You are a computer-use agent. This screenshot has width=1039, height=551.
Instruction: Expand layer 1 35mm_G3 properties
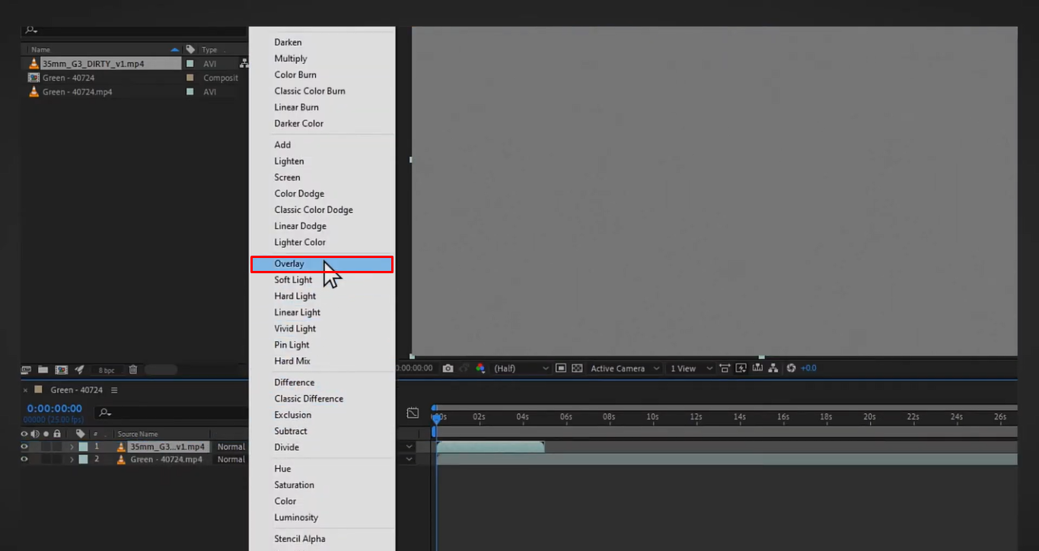(x=72, y=447)
